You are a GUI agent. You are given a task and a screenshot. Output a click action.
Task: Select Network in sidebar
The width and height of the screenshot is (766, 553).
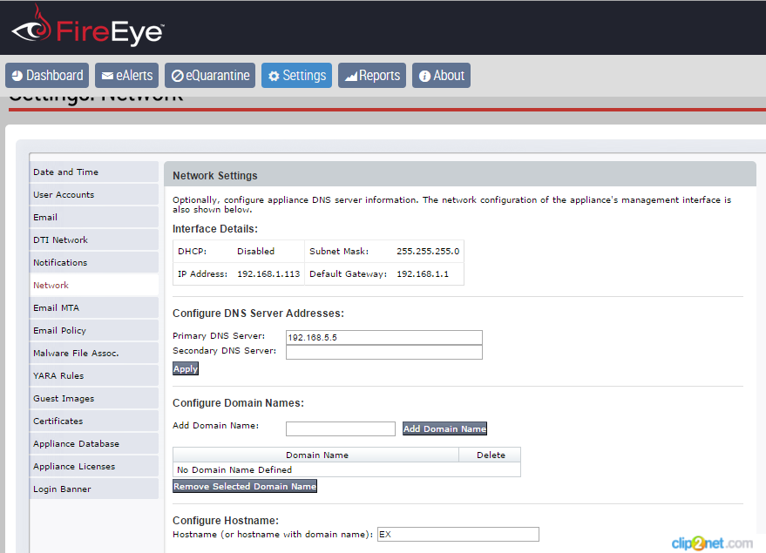click(x=94, y=285)
